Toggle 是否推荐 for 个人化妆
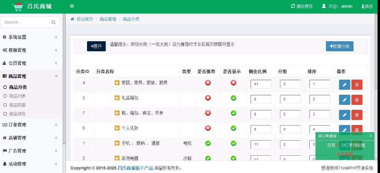Screen dimensions: 380x173 (x=208, y=128)
